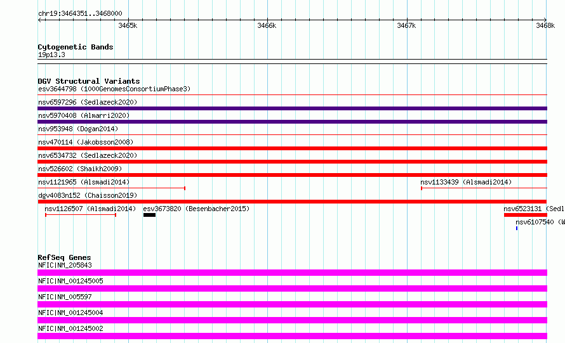Screen dimensions: 565x343
Task: Select the DGV Structural Variants track heading
Action: click(89, 81)
